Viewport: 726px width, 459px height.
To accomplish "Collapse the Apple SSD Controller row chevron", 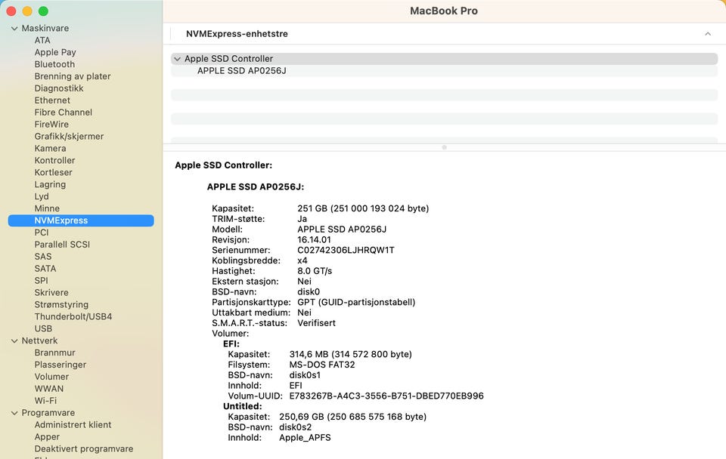I will click(177, 59).
